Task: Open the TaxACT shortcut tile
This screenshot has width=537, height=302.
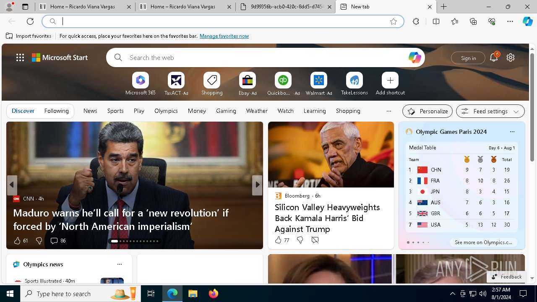Action: point(176,80)
